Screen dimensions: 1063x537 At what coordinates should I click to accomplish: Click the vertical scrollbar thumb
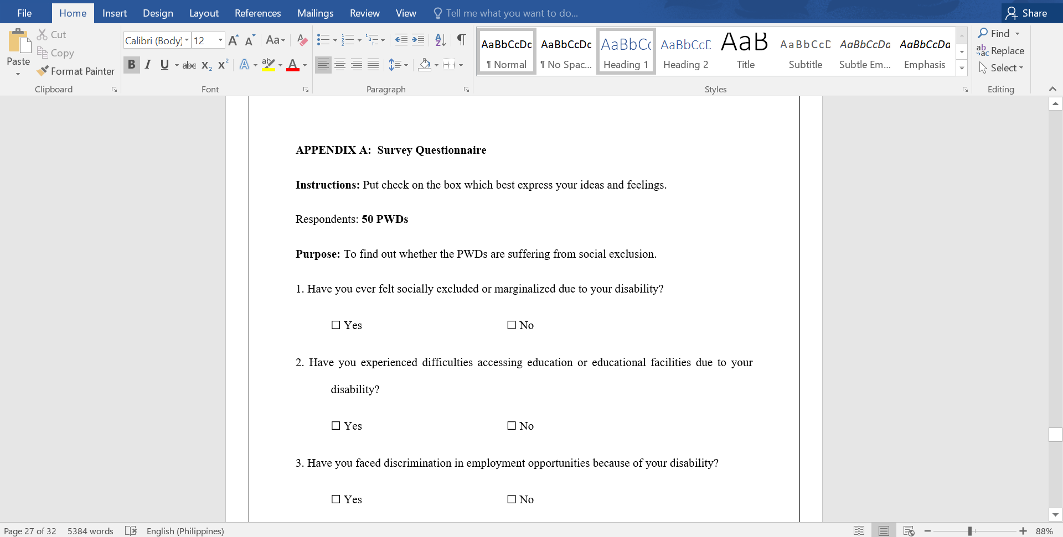click(x=1055, y=435)
